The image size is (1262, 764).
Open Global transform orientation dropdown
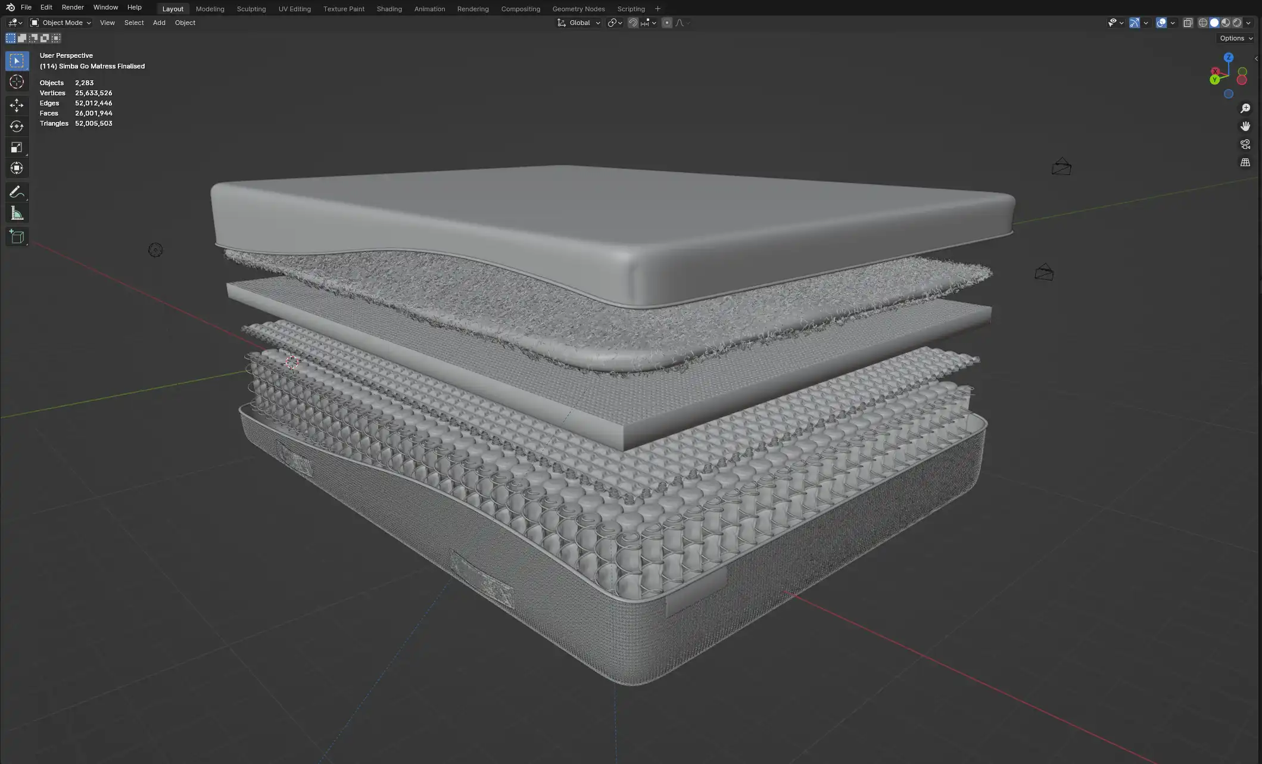click(579, 23)
